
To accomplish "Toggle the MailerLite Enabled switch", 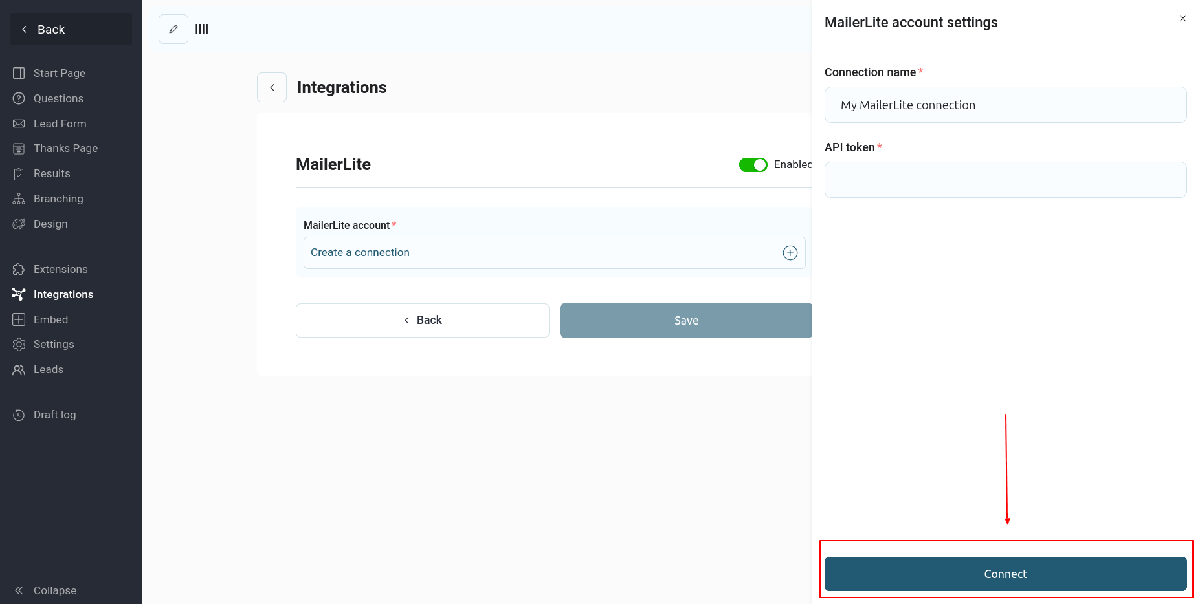I will click(753, 165).
